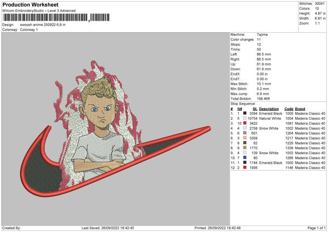Click the blue swatch for code 1266
328x232 pixels.
tap(245, 158)
